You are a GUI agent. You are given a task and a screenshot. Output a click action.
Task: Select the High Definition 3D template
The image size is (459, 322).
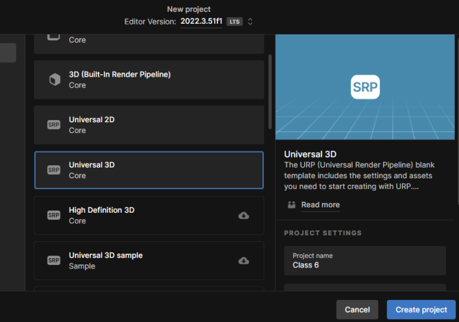point(149,215)
